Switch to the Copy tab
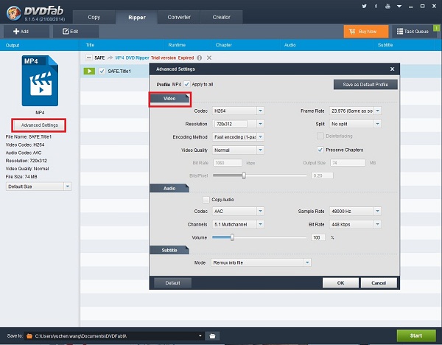 pyautogui.click(x=94, y=17)
